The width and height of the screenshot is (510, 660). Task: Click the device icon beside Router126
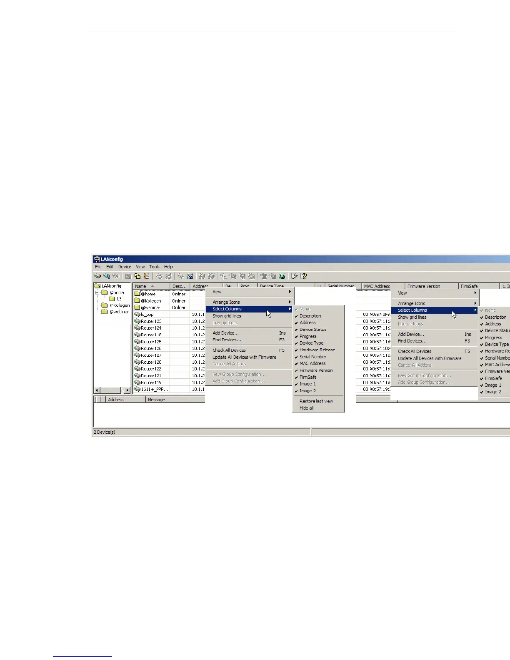tap(137, 348)
